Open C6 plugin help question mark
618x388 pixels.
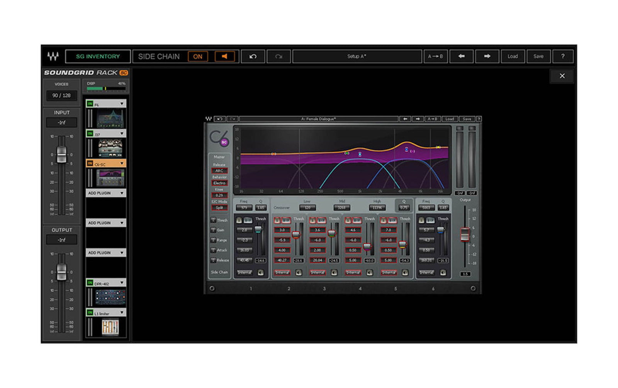pyautogui.click(x=479, y=119)
